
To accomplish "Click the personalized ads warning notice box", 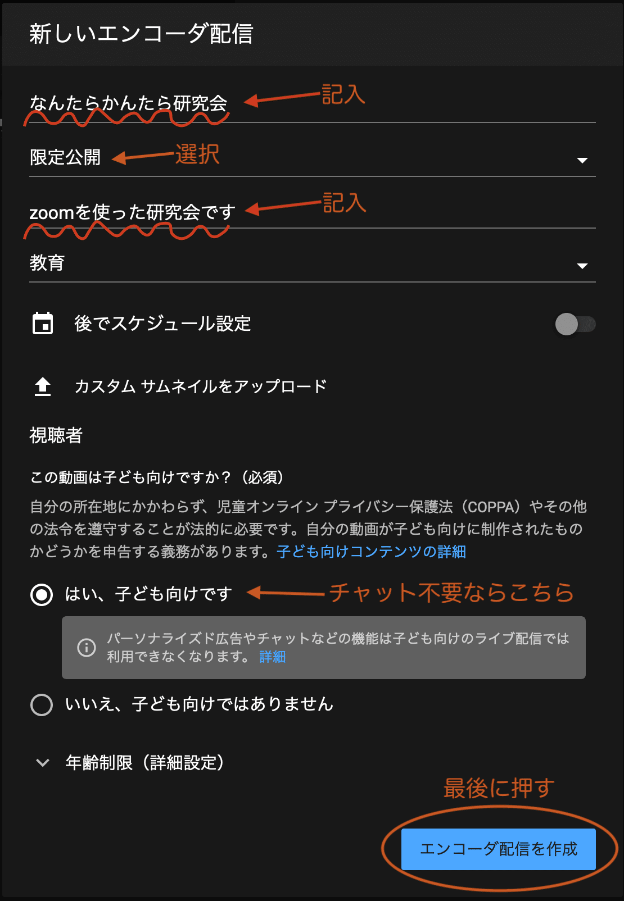I will click(323, 647).
